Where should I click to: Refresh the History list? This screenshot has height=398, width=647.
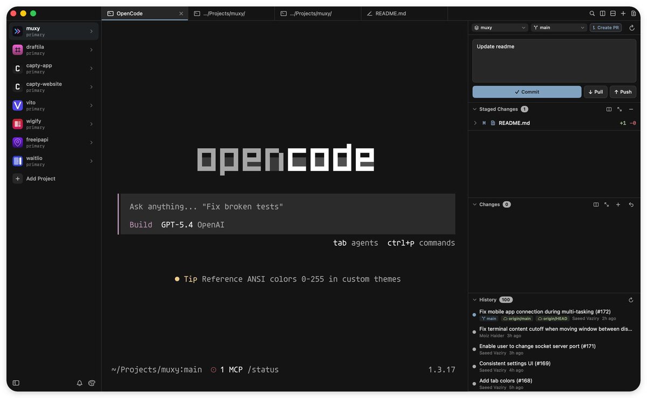coord(631,300)
